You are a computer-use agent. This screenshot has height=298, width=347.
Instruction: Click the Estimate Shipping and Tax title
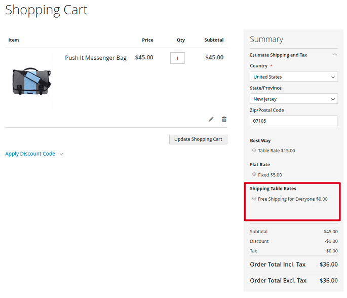[x=278, y=55]
